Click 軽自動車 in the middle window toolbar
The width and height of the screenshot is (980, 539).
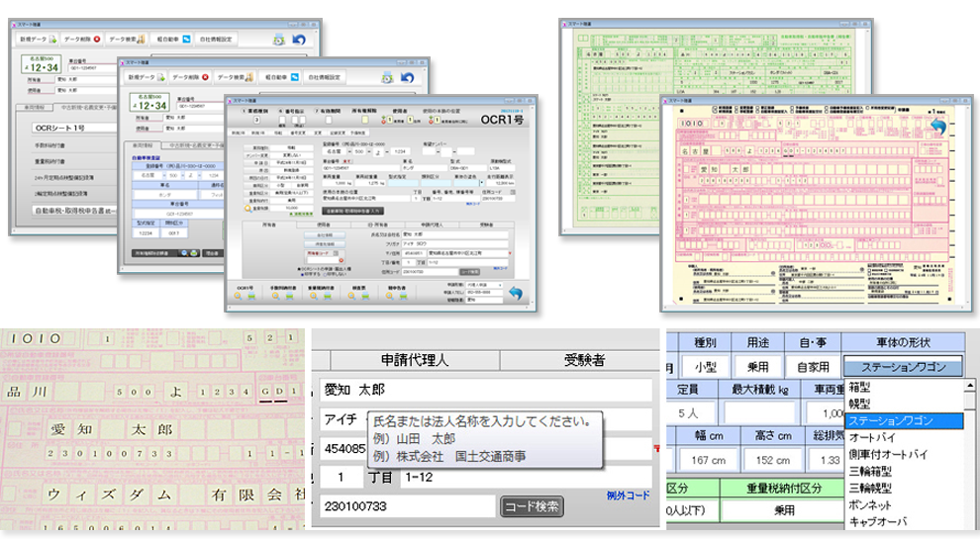point(281,77)
